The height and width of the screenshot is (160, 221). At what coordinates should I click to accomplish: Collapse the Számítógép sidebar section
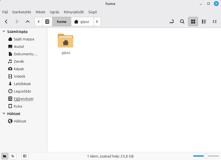(x=4, y=32)
